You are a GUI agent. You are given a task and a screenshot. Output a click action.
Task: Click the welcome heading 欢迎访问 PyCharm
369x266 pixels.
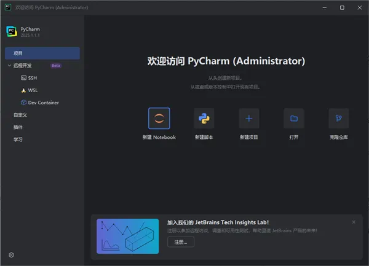(226, 61)
